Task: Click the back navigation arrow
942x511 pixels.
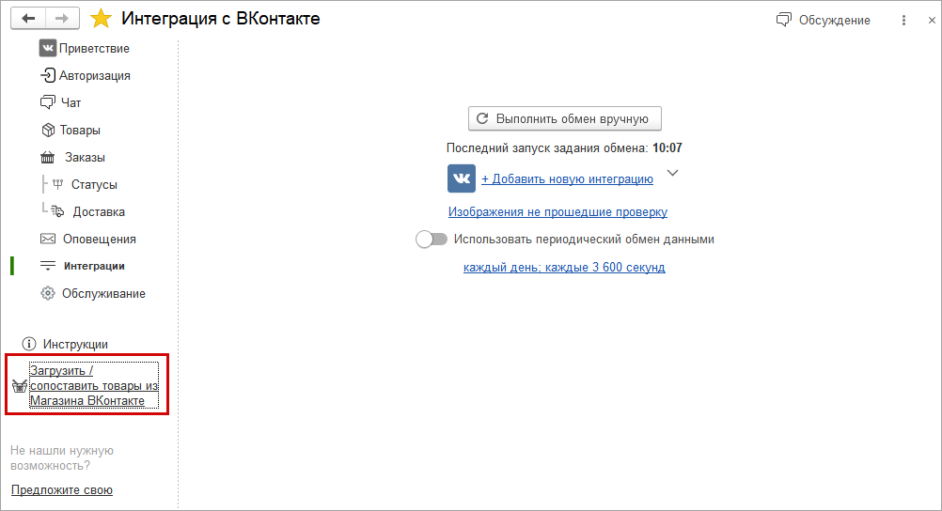Action: [28, 18]
